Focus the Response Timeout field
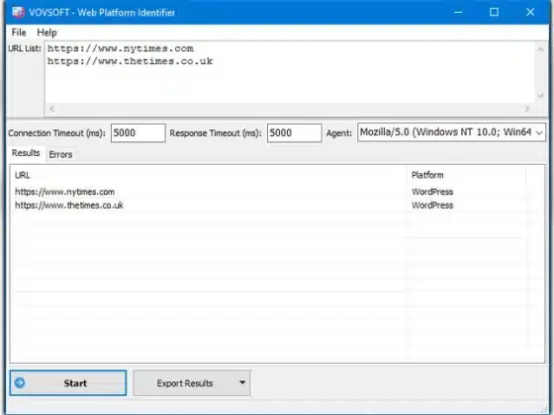 coord(295,133)
